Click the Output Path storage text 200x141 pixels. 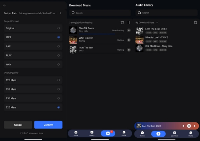[38, 13]
